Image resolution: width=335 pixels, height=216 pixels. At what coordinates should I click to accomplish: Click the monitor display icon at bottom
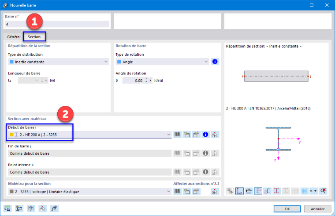click(x=31, y=209)
